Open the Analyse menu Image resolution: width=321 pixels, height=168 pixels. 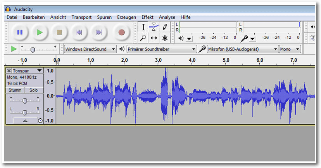(x=167, y=17)
